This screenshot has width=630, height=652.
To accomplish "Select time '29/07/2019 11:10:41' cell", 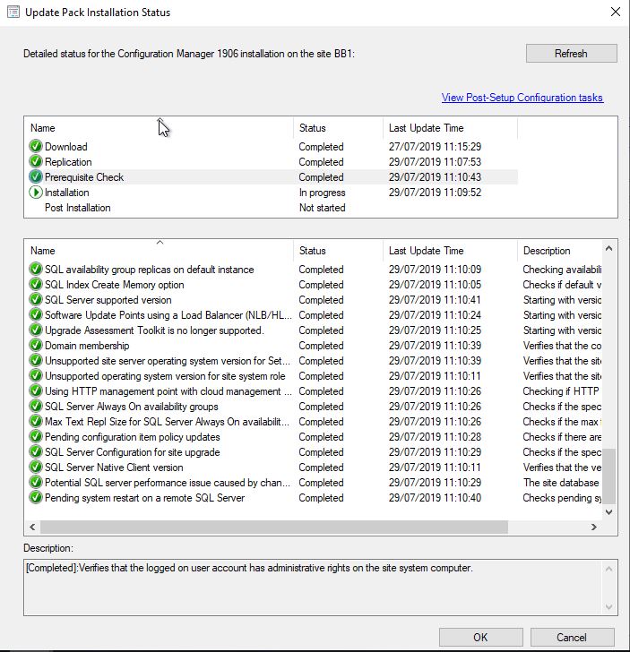I will pos(435,300).
